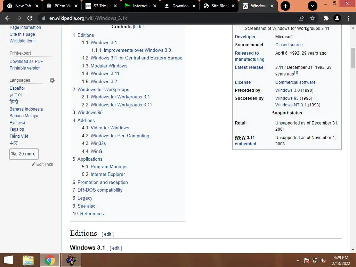356x267 pixels.
Task: Select Tiếng Việt language link
Action: tap(19, 136)
